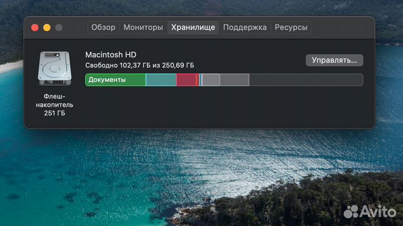Click the green Документы storage segment
The image size is (403, 226).
(x=115, y=80)
